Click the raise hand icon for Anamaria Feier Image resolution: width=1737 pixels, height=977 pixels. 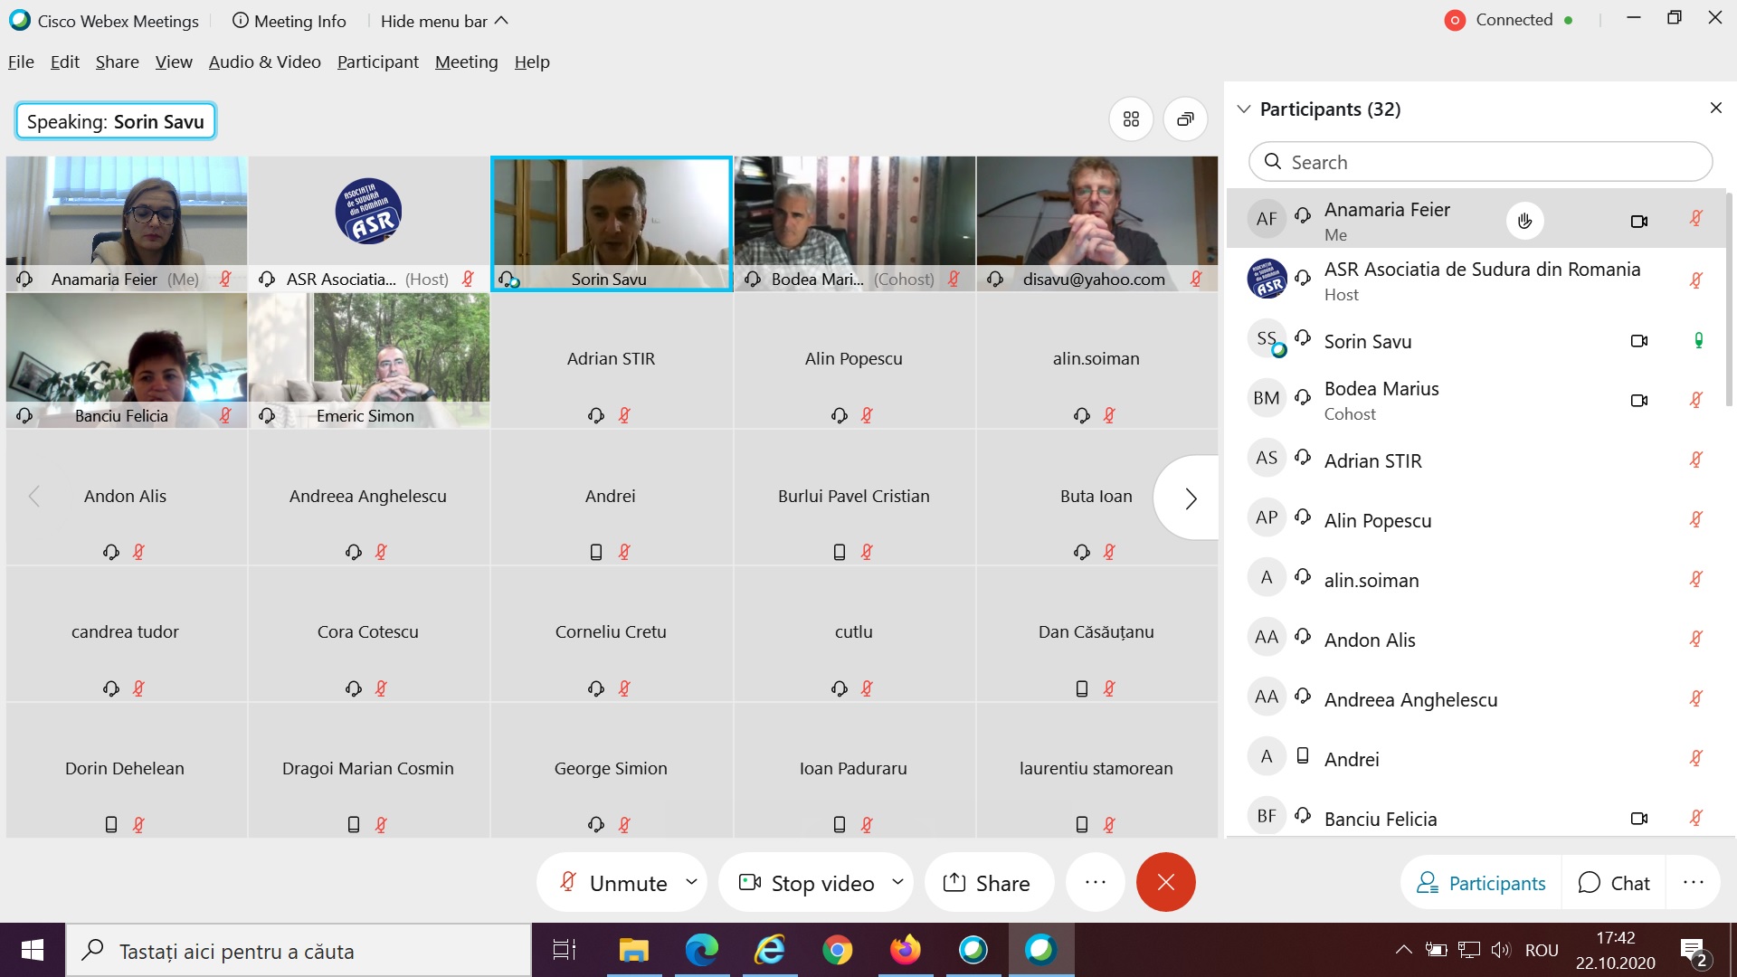(x=1524, y=221)
